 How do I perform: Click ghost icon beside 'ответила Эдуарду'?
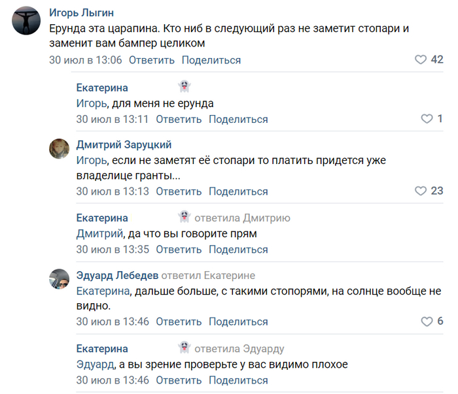pyautogui.click(x=184, y=348)
